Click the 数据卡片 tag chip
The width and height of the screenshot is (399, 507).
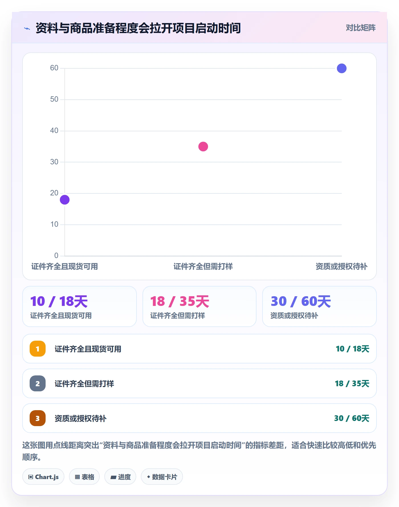coord(162,477)
